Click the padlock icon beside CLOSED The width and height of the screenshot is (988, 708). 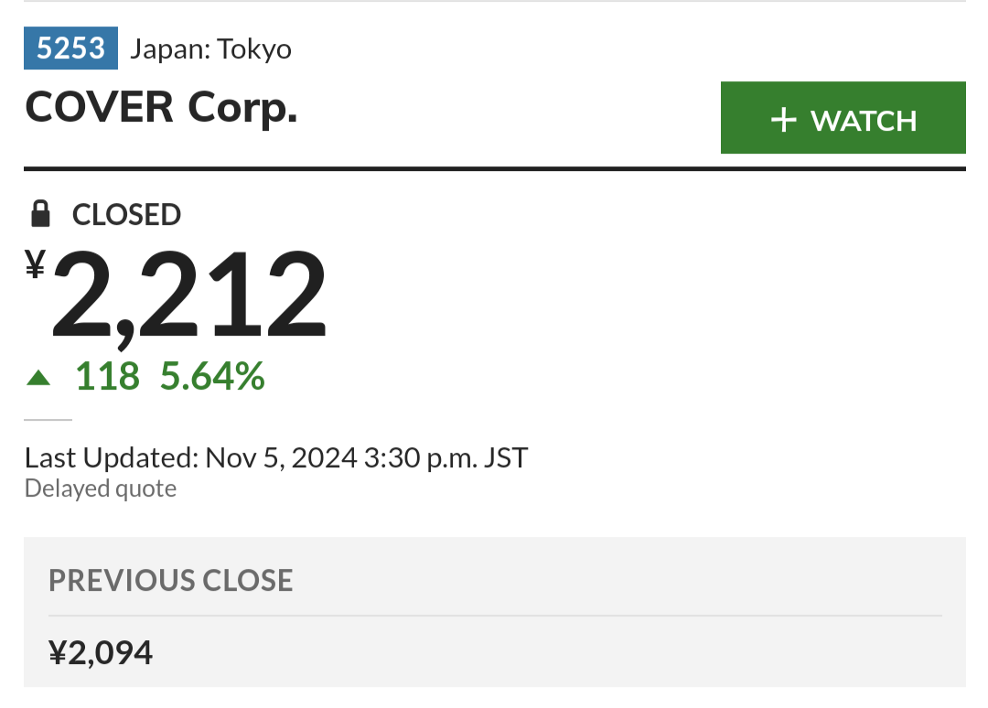click(41, 213)
